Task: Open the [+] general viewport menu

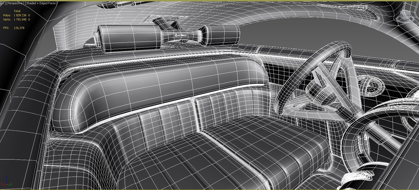Action: click(3, 3)
